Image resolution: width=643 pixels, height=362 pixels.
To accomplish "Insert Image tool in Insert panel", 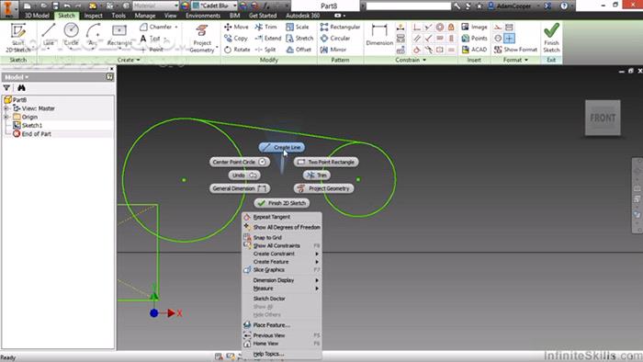I will coord(474,27).
